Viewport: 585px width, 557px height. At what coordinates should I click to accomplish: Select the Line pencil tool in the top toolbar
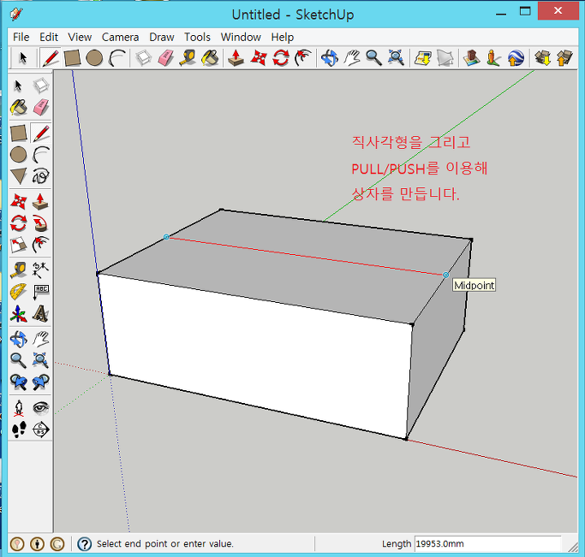click(x=51, y=58)
